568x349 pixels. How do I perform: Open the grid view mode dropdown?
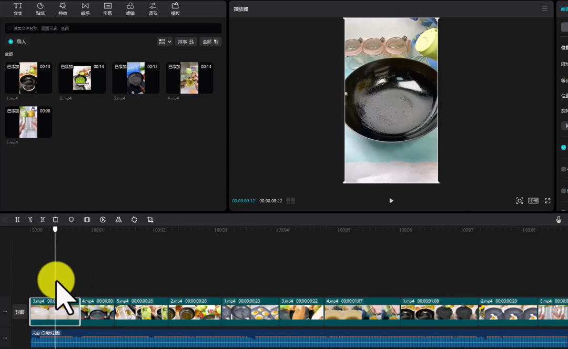(165, 42)
